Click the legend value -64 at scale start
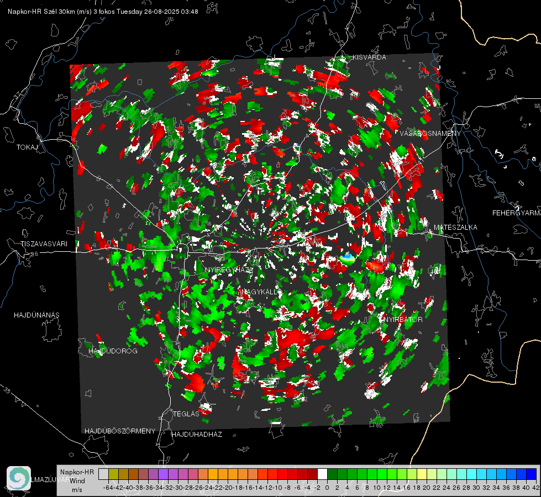Image resolution: width=541 pixels, height=497 pixels. (108, 488)
